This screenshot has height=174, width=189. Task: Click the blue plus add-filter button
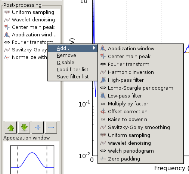click(x=38, y=127)
